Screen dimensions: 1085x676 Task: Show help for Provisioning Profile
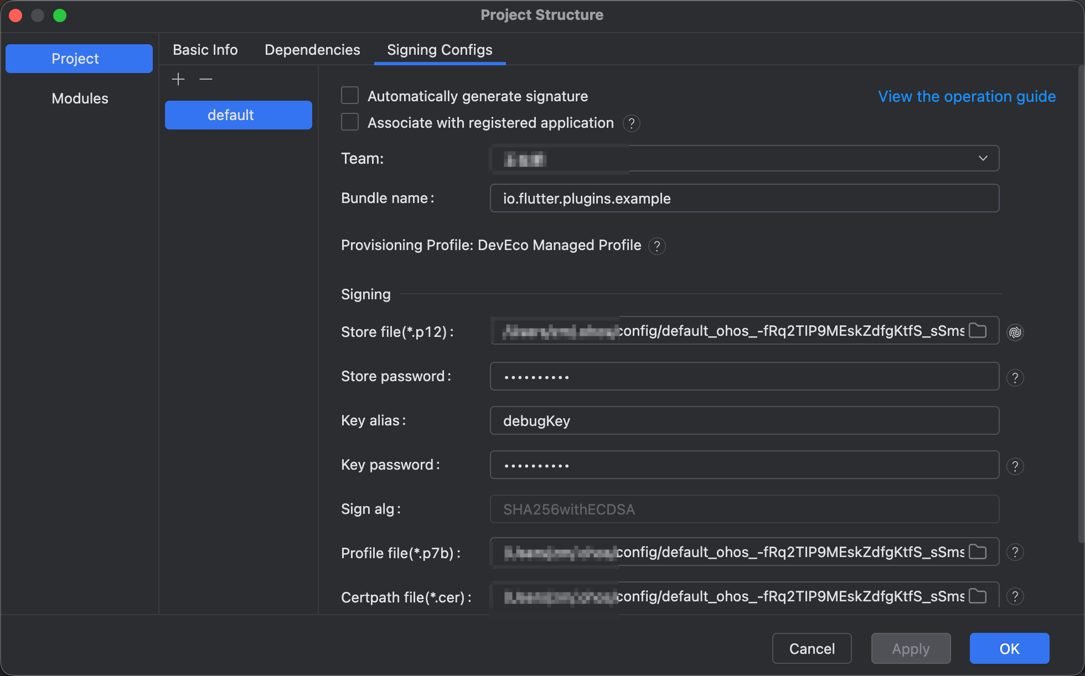coord(657,246)
